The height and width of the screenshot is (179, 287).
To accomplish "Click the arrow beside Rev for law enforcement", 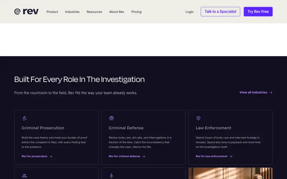I will click(231, 156).
